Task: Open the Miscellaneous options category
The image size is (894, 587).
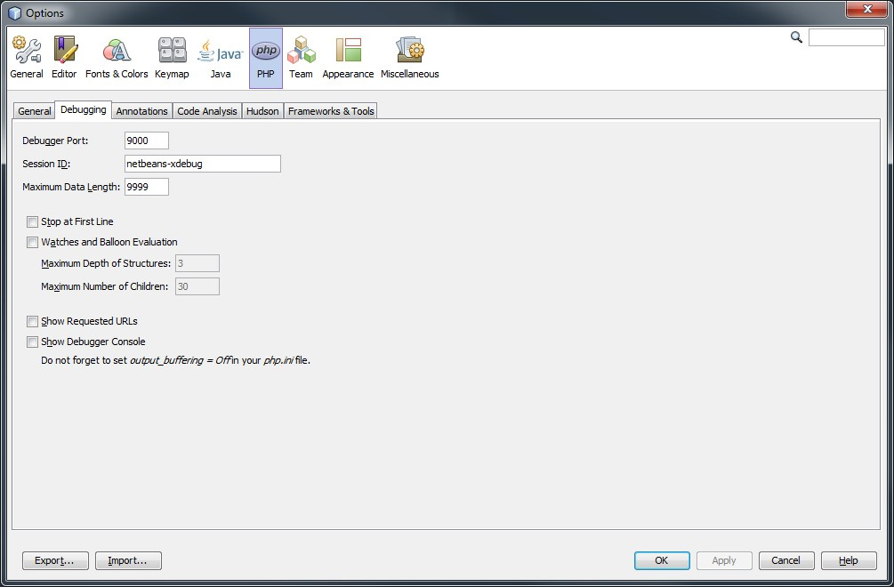Action: point(409,58)
